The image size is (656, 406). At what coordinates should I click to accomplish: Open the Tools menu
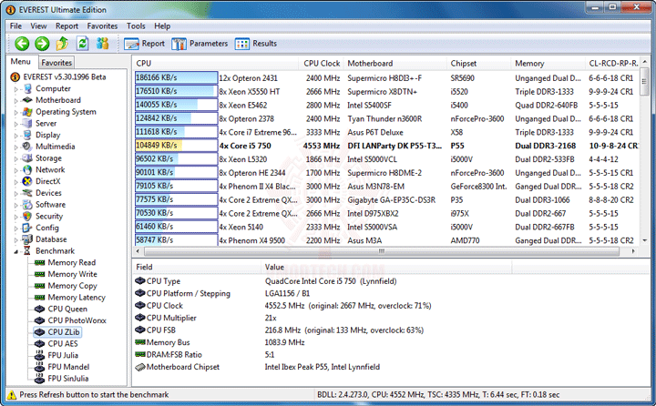coord(136,25)
